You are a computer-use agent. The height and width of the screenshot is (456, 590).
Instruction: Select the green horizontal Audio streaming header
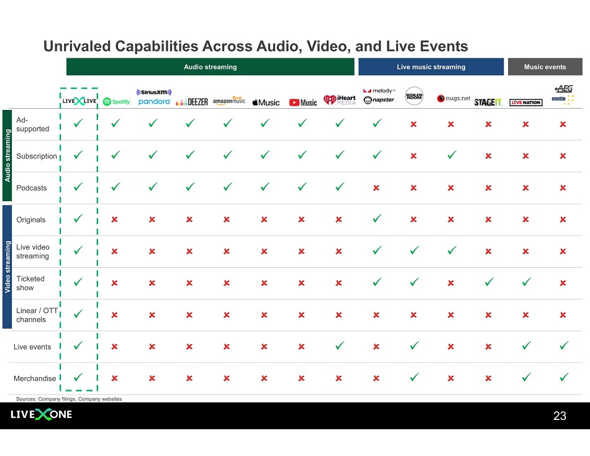[210, 67]
